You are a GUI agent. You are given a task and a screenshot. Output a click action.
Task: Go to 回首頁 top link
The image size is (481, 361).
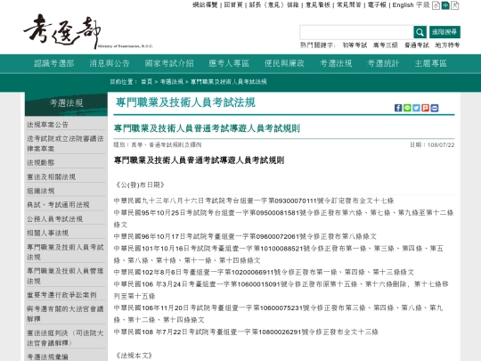pyautogui.click(x=233, y=5)
